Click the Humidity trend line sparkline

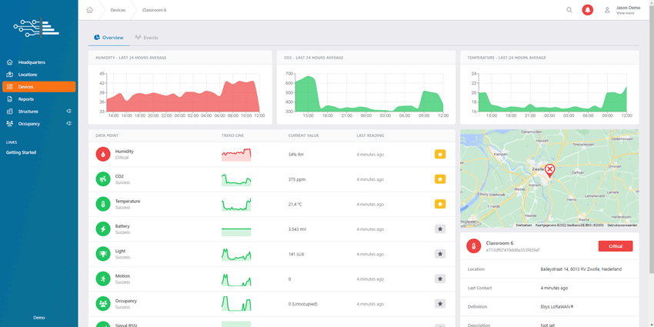(236, 155)
